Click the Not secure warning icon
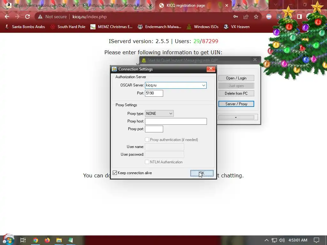The image size is (327, 245). click(40, 17)
